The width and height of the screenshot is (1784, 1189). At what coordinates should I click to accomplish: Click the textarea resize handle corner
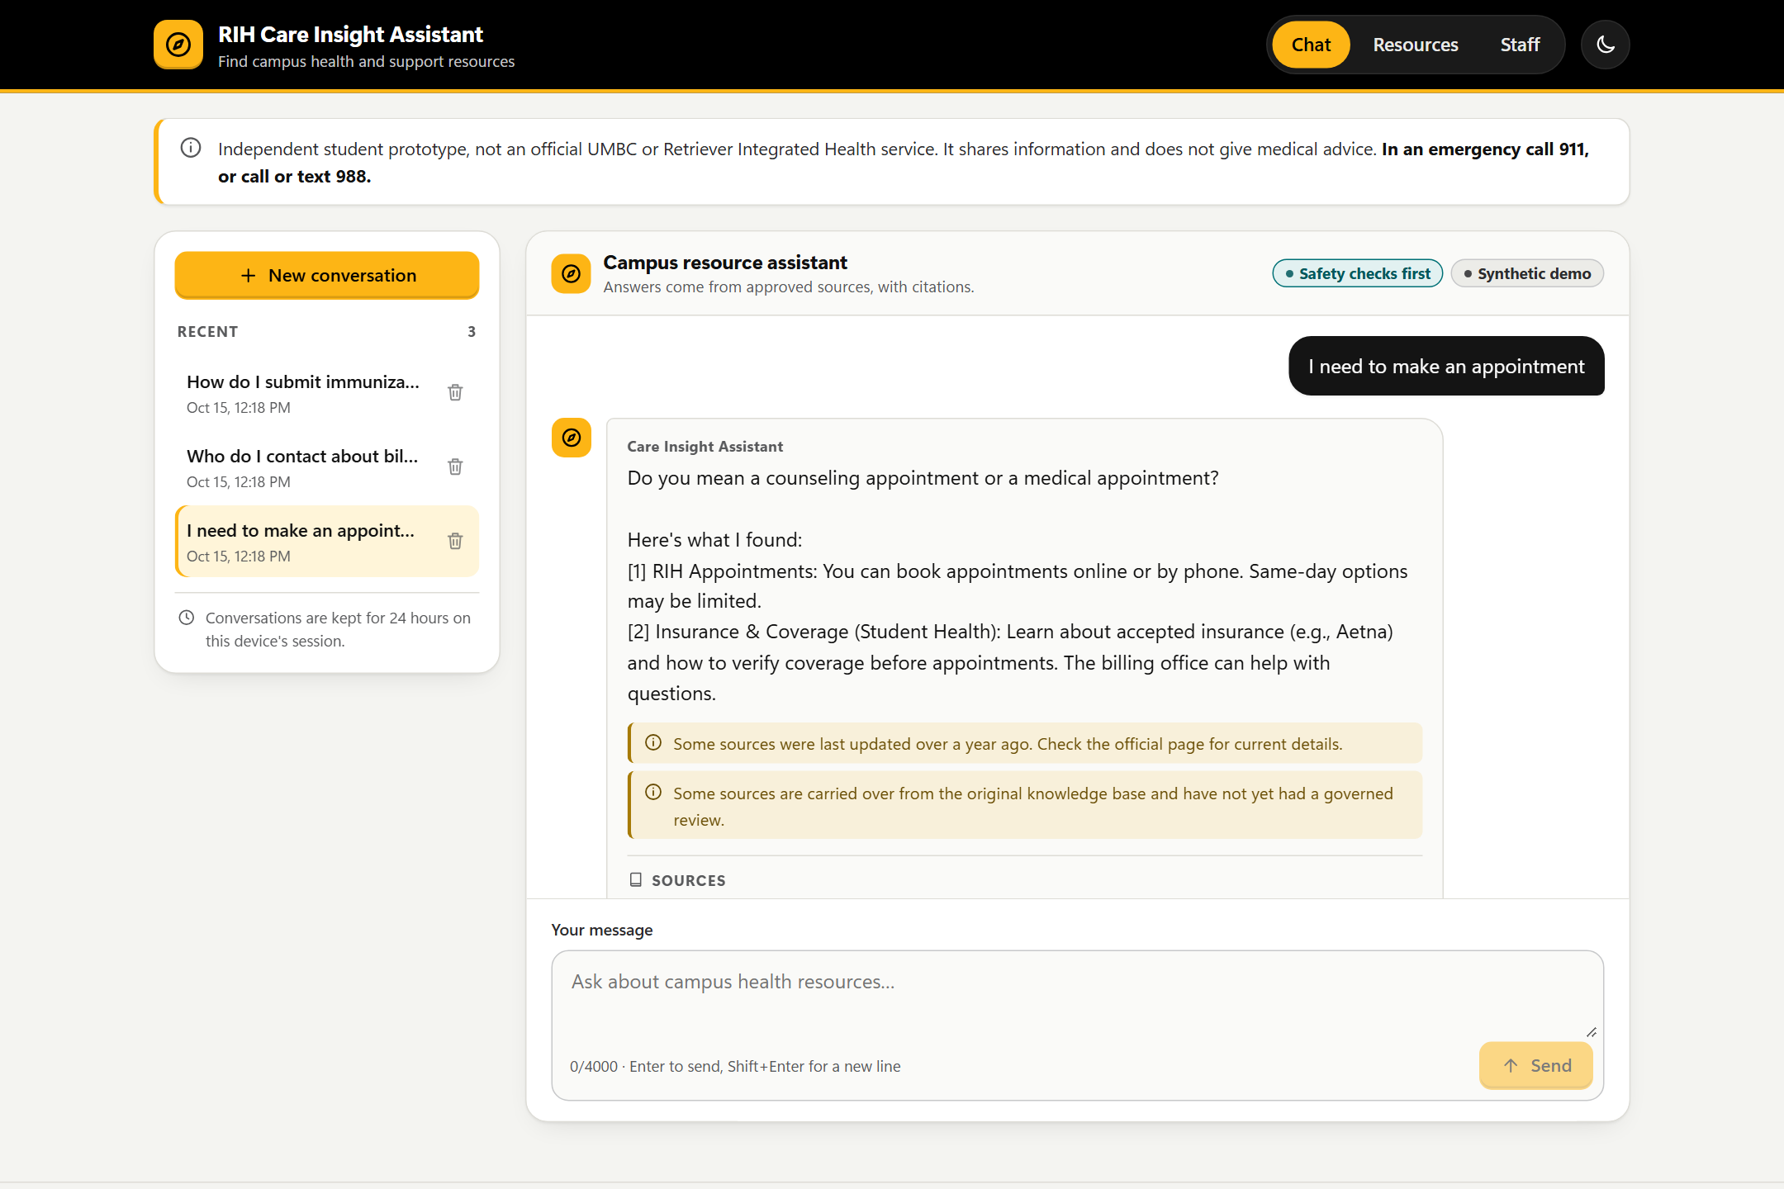(1592, 1031)
